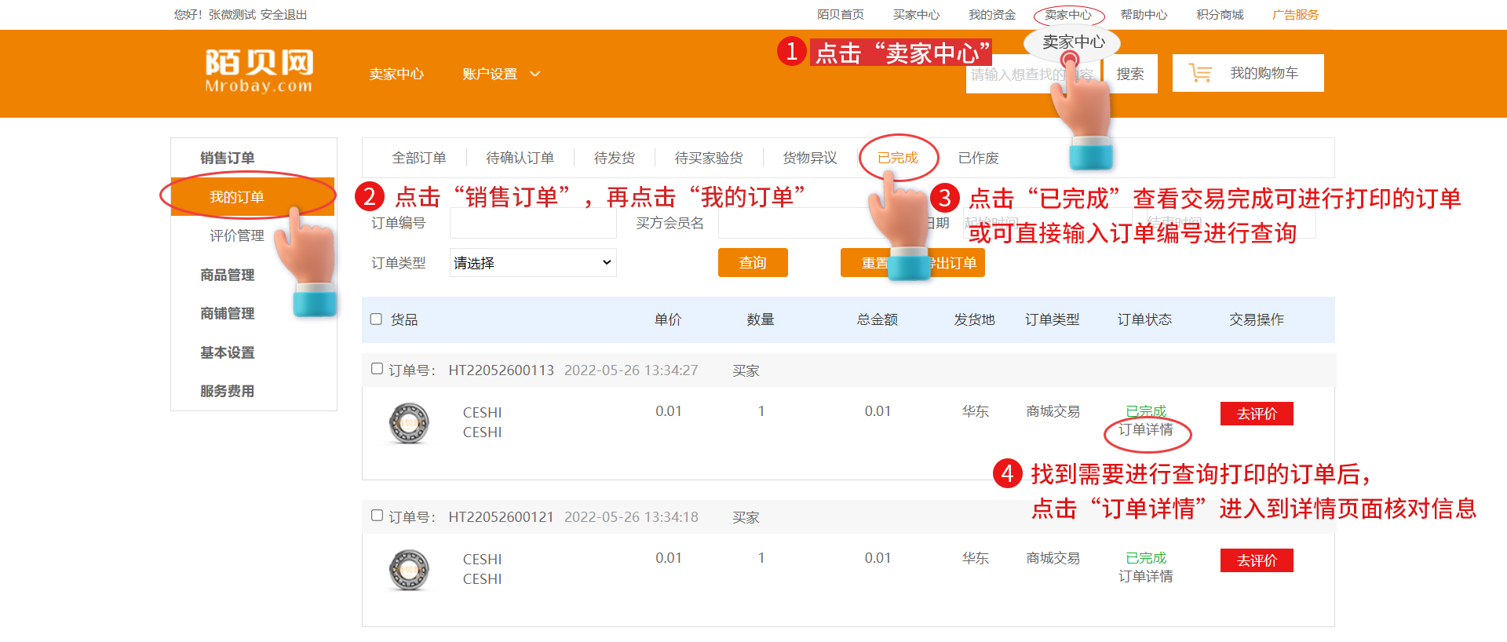The height and width of the screenshot is (642, 1507).
Task: Click the Mrobay.com site logo
Action: click(x=259, y=71)
